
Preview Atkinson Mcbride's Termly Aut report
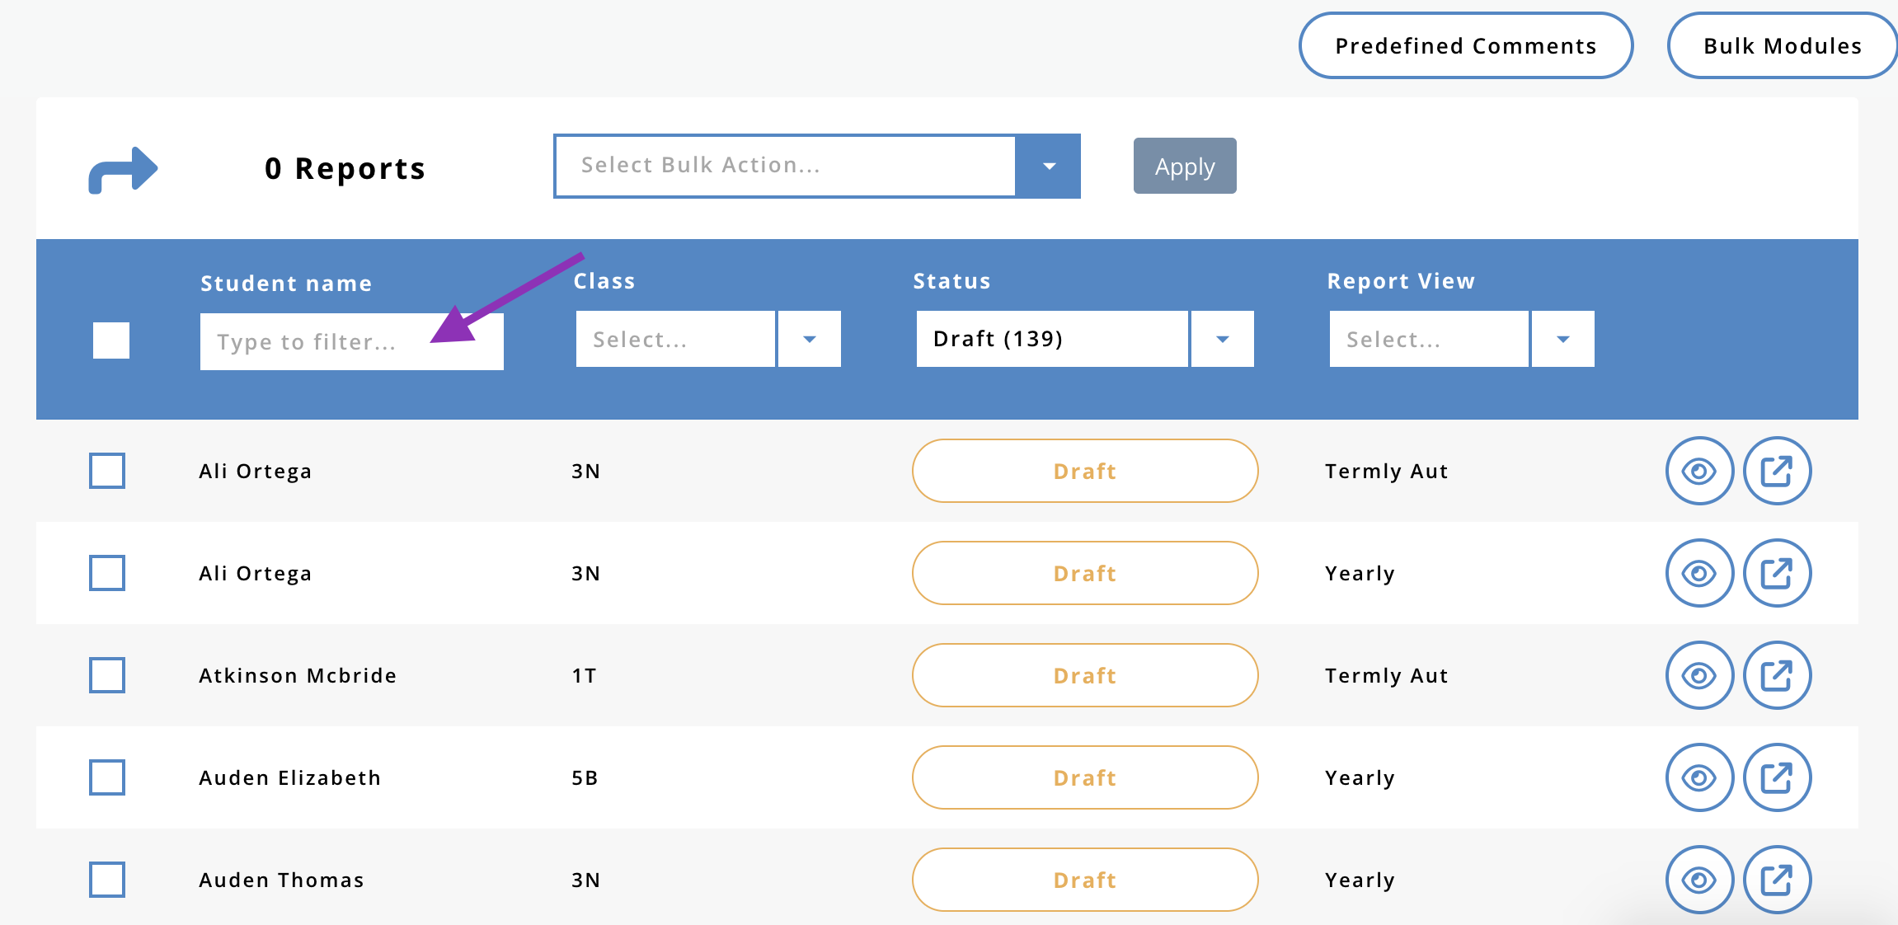pyautogui.click(x=1698, y=675)
